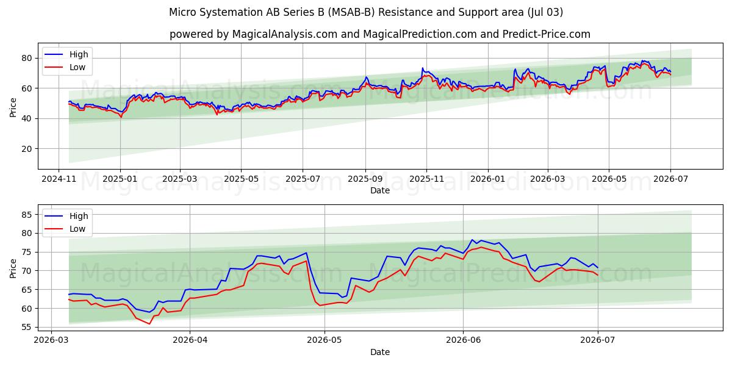The width and height of the screenshot is (732, 366).
Task: Click the '2026-03' tick label in bottom chart
Action: coord(51,341)
